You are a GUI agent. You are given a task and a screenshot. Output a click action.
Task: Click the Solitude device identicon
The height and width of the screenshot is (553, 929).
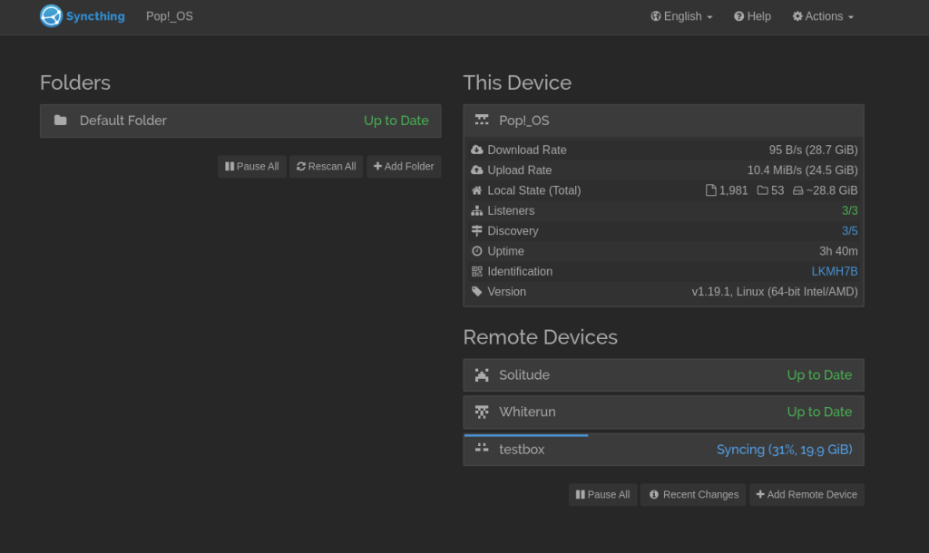click(482, 375)
